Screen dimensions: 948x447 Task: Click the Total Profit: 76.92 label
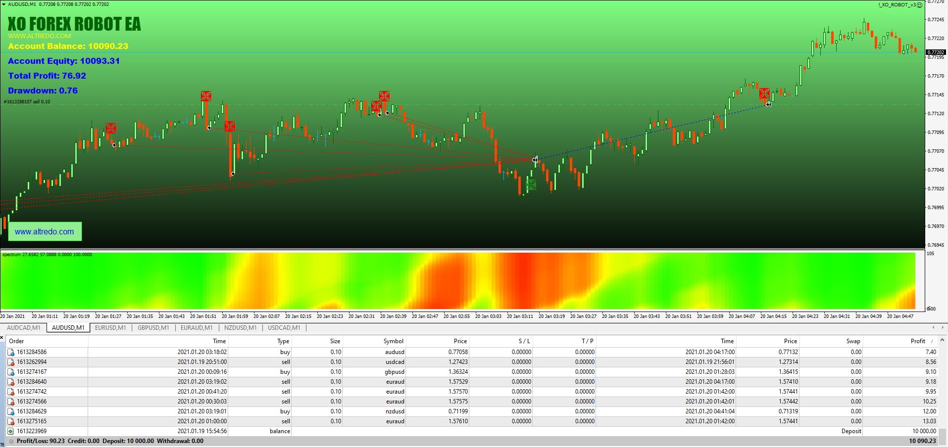(47, 76)
